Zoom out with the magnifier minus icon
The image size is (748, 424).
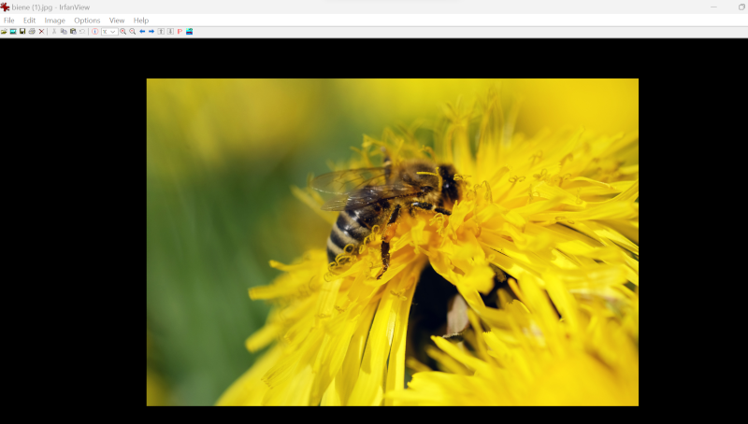pyautogui.click(x=133, y=32)
